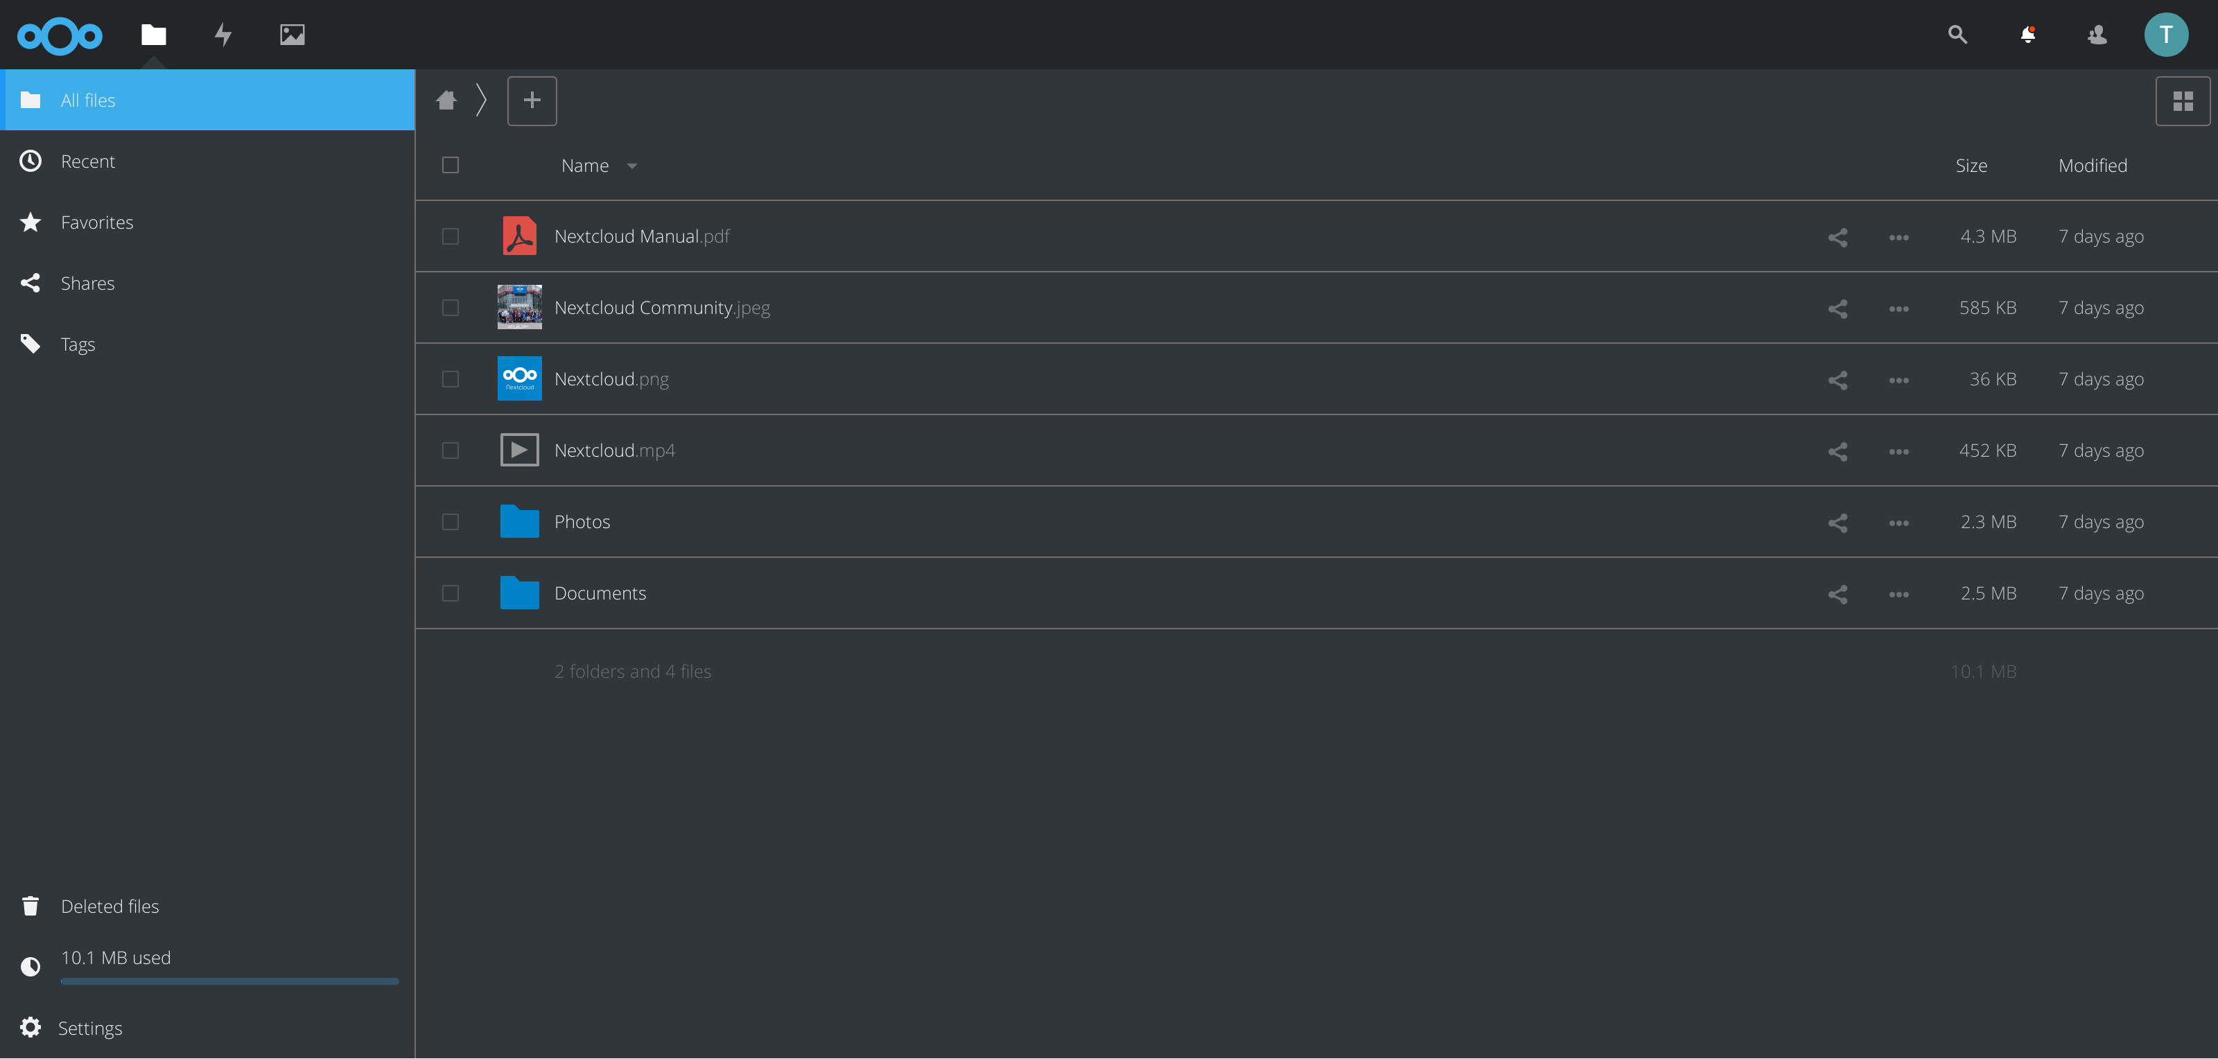
Task: Open the Activity lightning icon
Action: coord(223,35)
